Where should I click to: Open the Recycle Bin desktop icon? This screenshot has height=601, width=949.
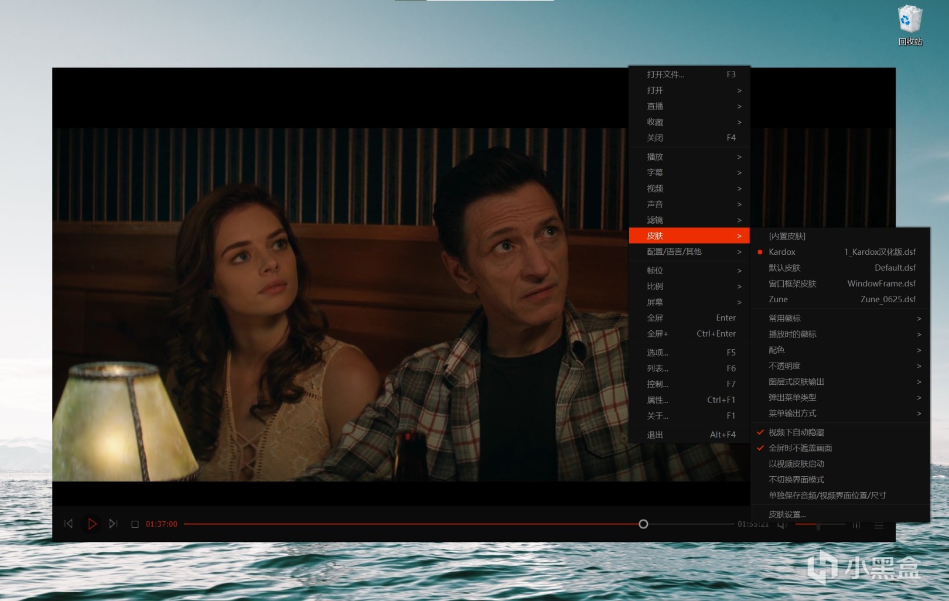click(x=910, y=25)
